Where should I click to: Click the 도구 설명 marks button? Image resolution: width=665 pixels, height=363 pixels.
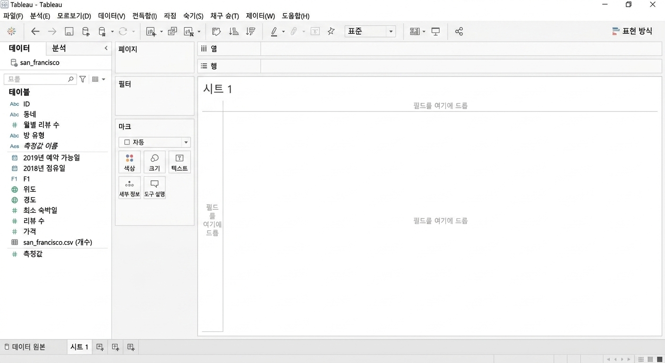point(154,188)
